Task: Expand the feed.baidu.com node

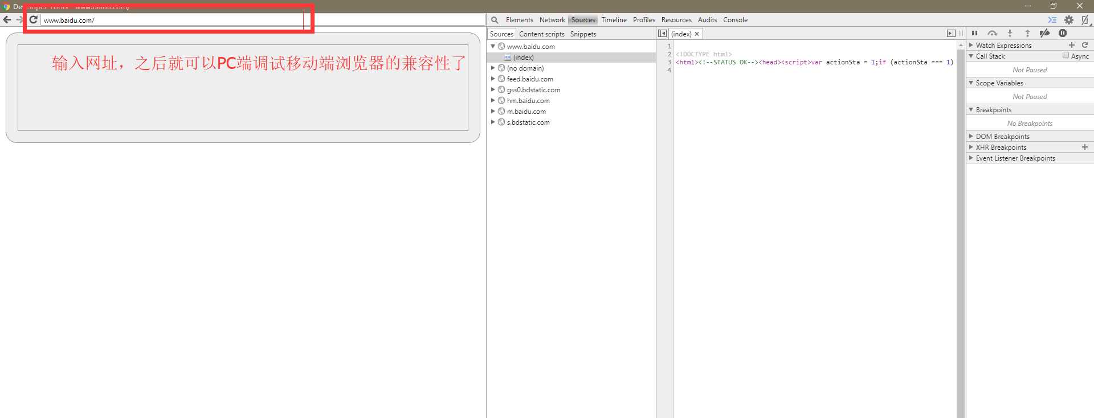Action: coord(493,79)
